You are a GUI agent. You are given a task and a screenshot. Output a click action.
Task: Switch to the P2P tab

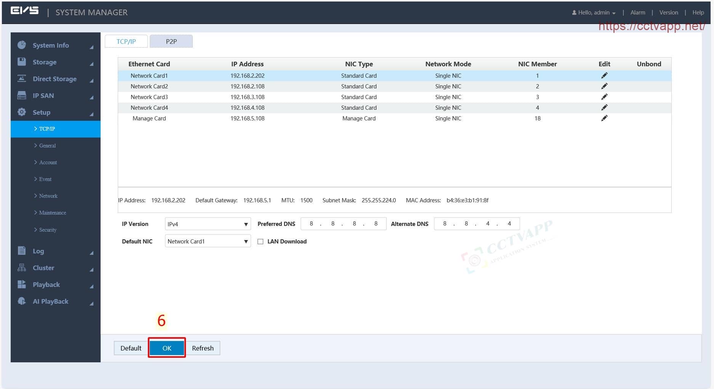point(171,42)
